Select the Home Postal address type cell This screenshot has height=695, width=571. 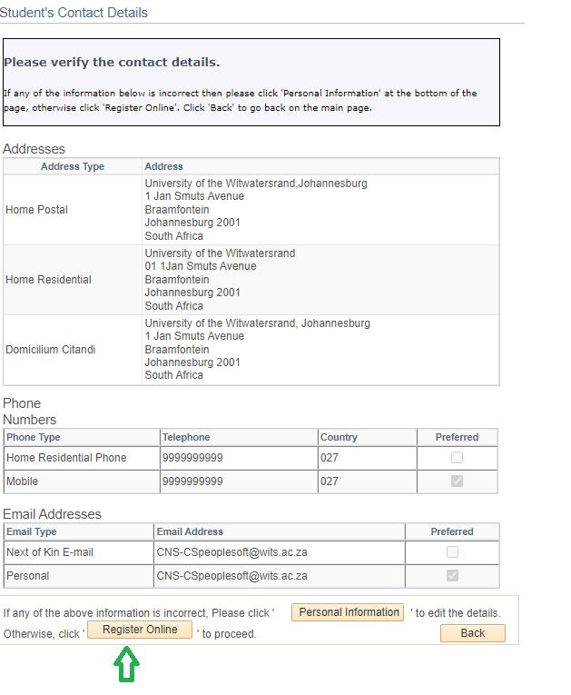tap(37, 210)
